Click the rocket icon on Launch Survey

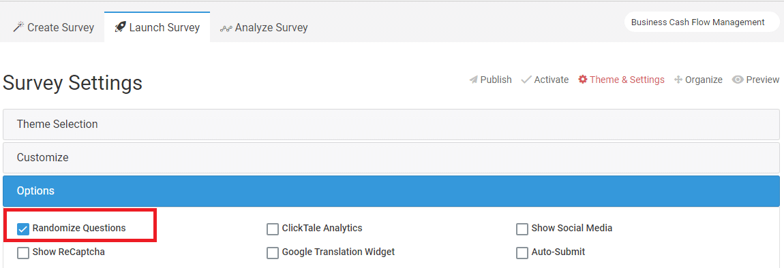120,27
